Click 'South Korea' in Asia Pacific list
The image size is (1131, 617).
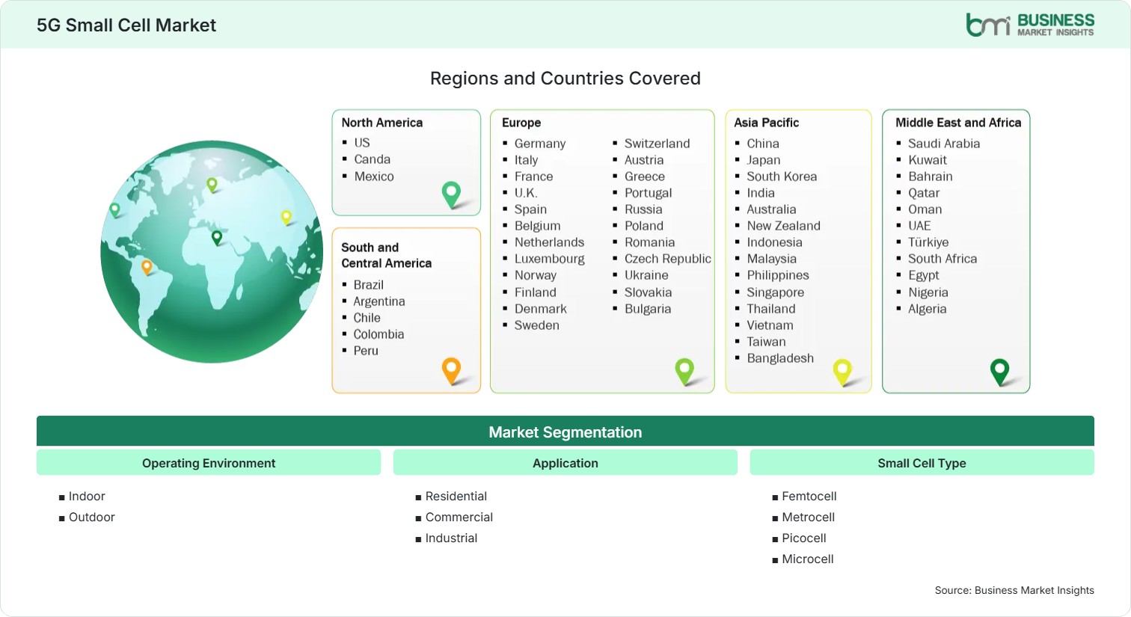click(x=782, y=176)
